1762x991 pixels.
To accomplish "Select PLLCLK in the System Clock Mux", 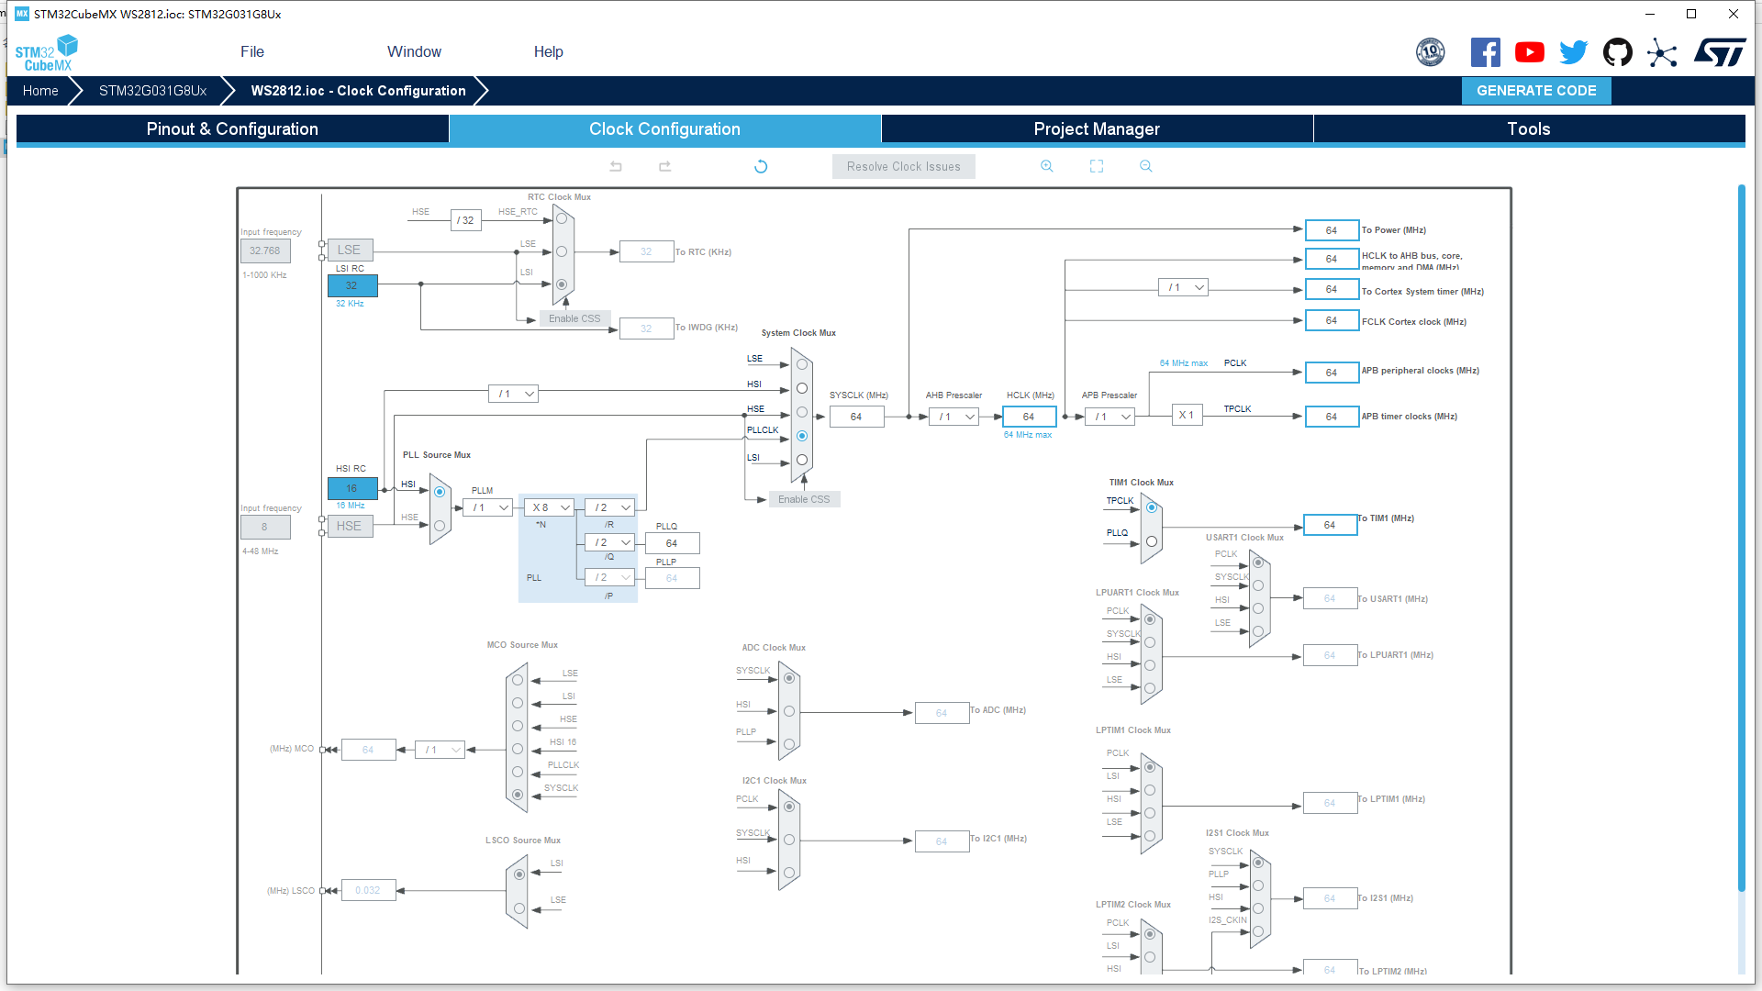I will pos(802,436).
